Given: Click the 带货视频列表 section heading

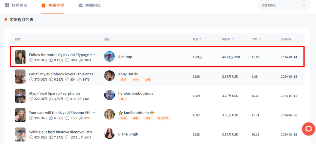Looking at the screenshot, I should 22,20.
